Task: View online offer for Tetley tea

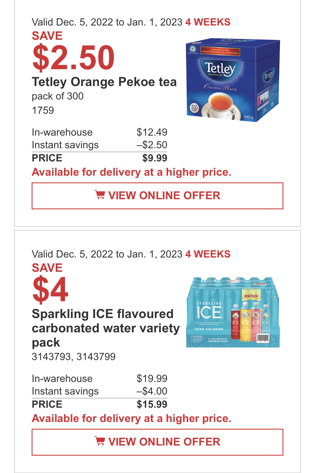Action: (157, 196)
